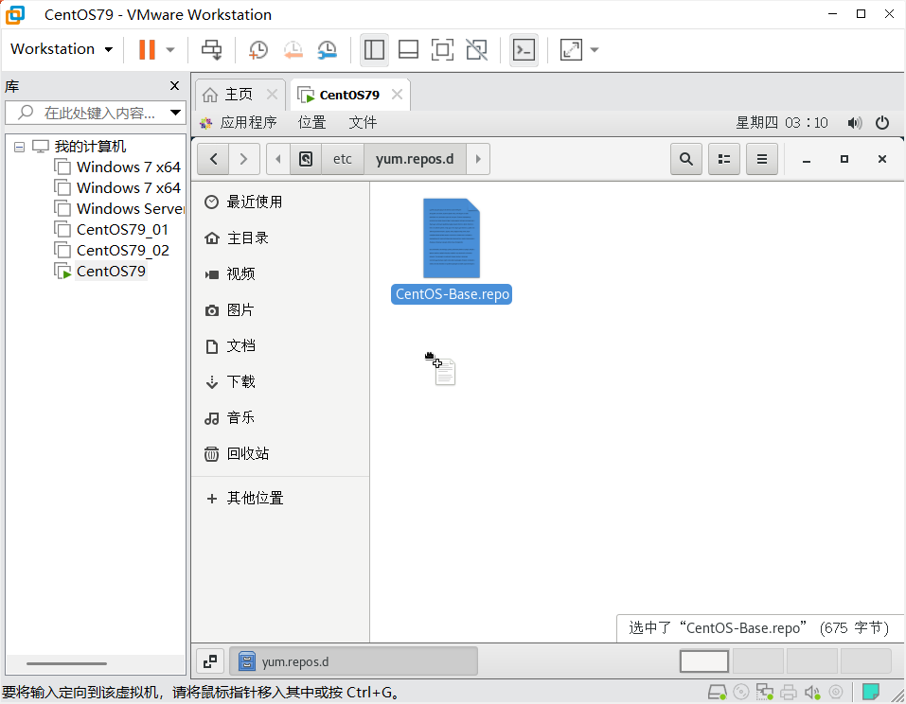This screenshot has width=906, height=704.
Task: Stretch the guest display
Action: [x=571, y=49]
